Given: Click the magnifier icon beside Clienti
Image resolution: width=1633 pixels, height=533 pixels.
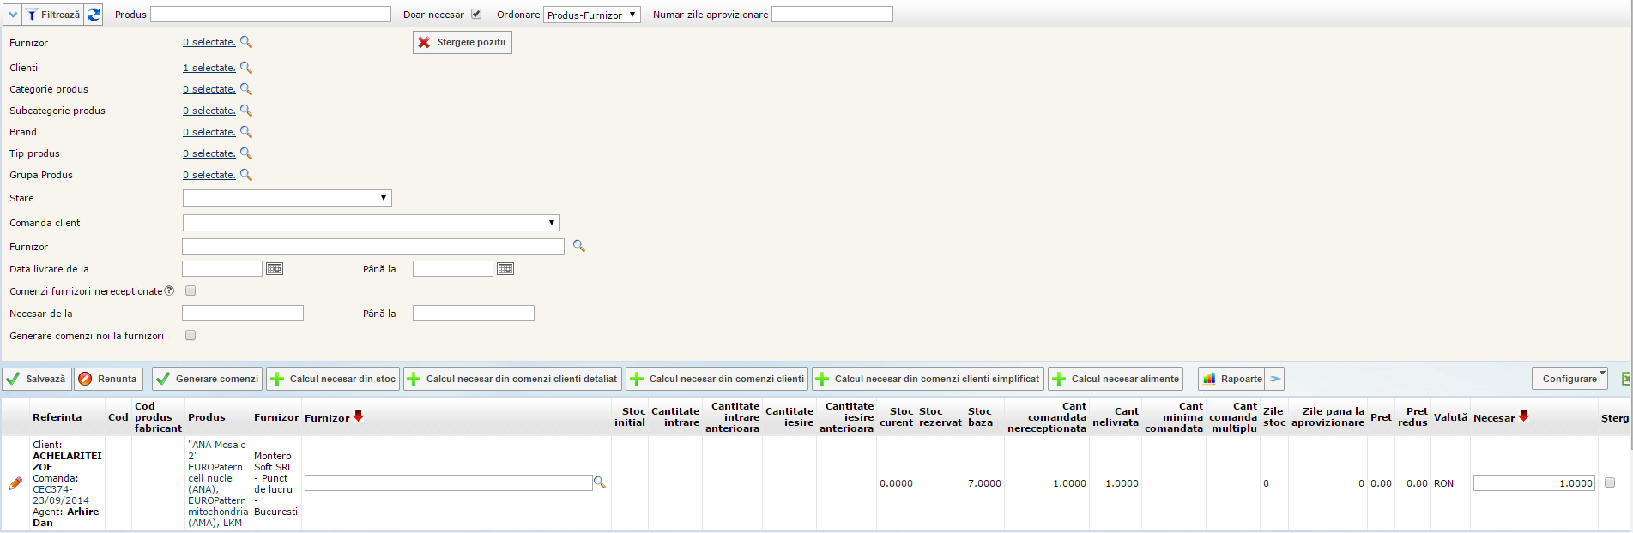Looking at the screenshot, I should (246, 68).
